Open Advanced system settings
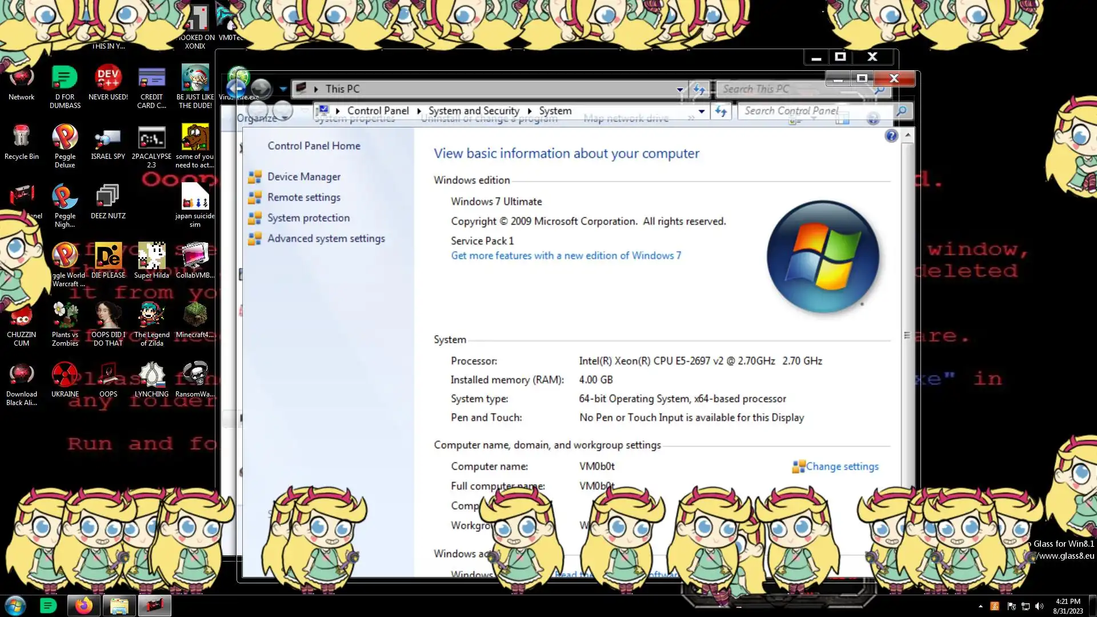 326,238
